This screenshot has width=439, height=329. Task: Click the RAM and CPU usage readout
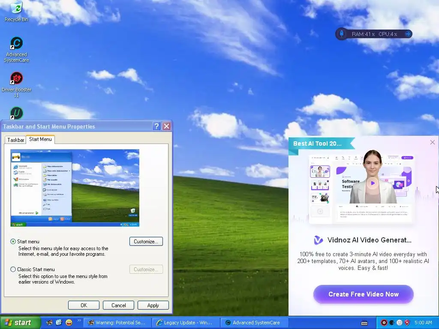374,34
